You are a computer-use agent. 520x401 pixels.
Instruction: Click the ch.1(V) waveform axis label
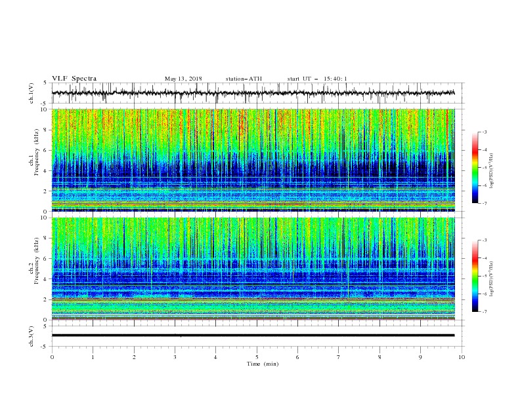pyautogui.click(x=32, y=93)
